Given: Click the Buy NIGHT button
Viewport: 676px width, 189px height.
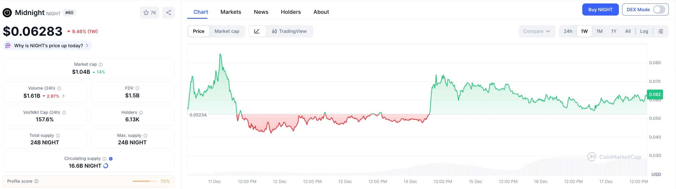Looking at the screenshot, I should tap(600, 10).
